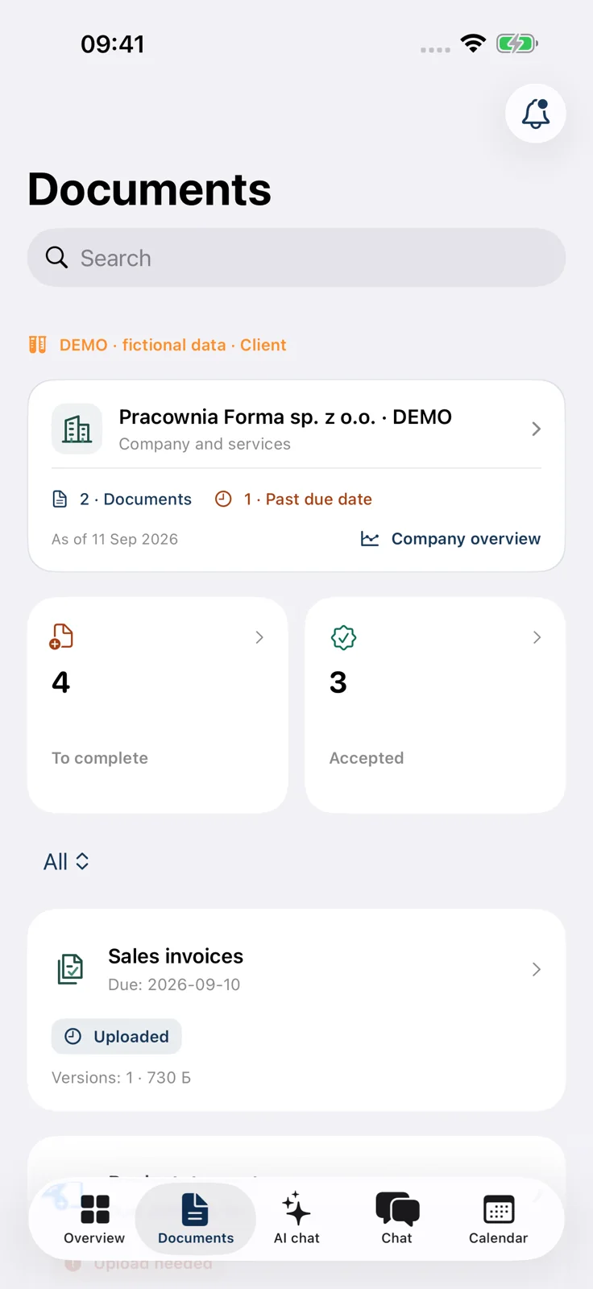Tap the company building icon
Screen dimensions: 593x1289
click(77, 429)
